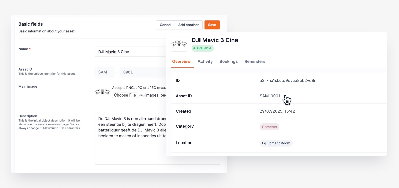Click the Cancel button in Basic fields form
Screen dimensions: 399x188
coord(165,25)
